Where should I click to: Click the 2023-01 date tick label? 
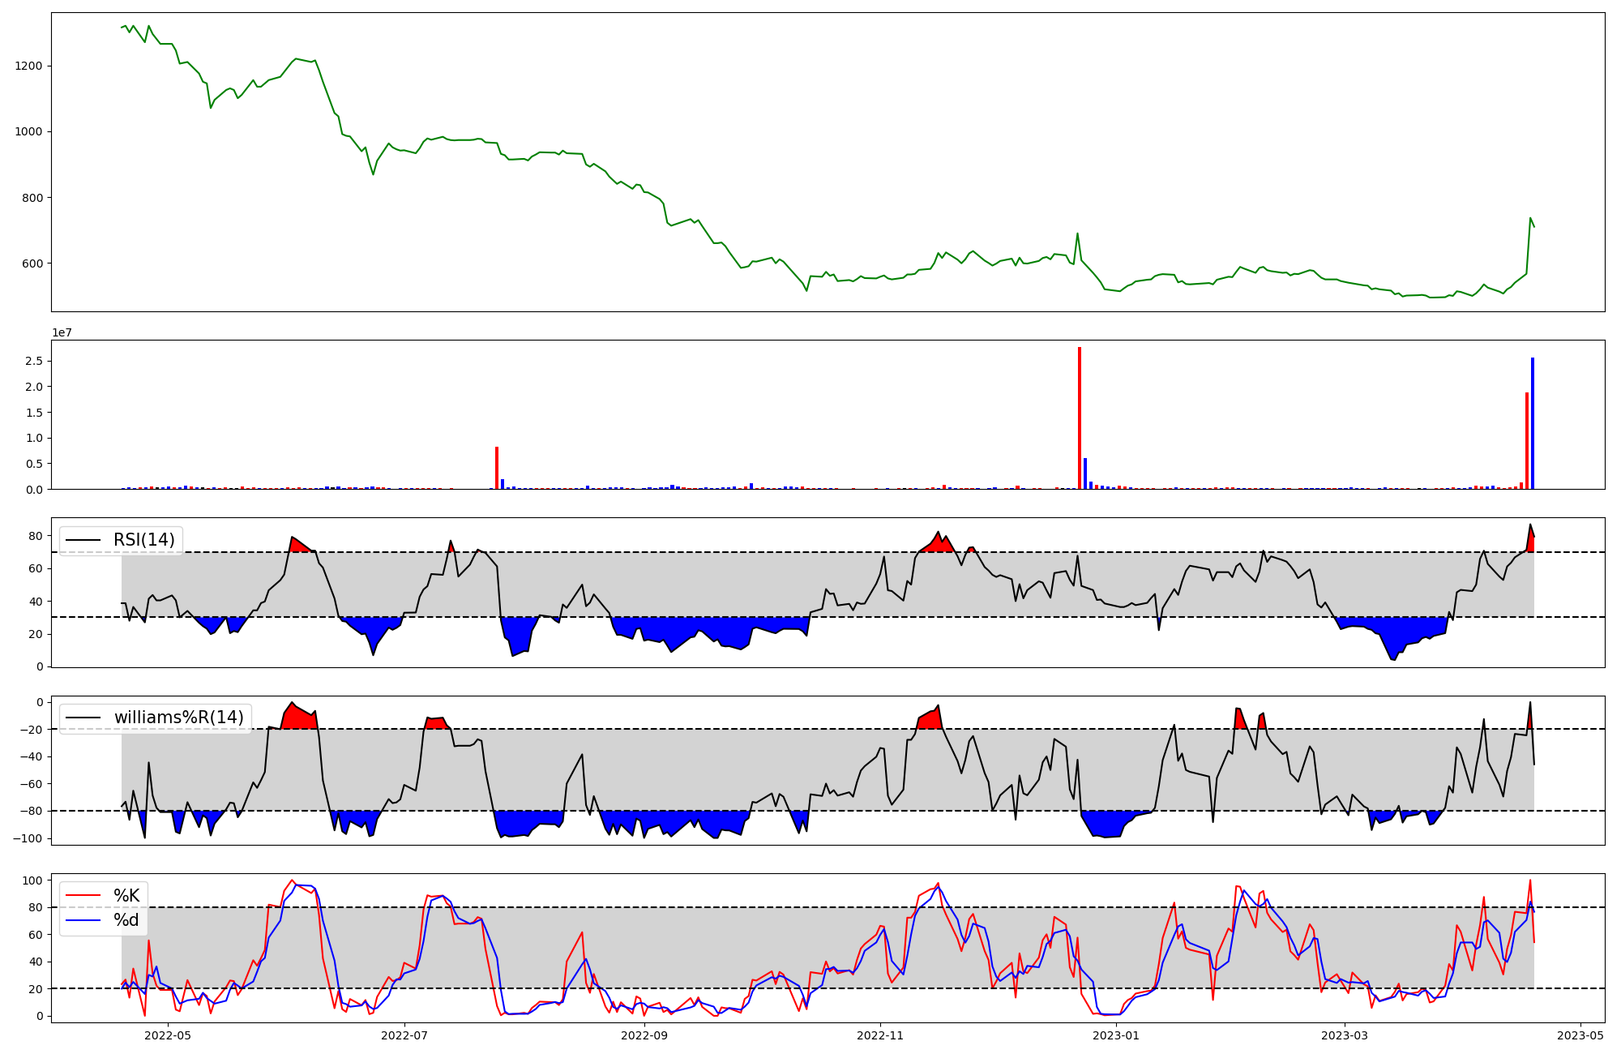[1116, 1035]
